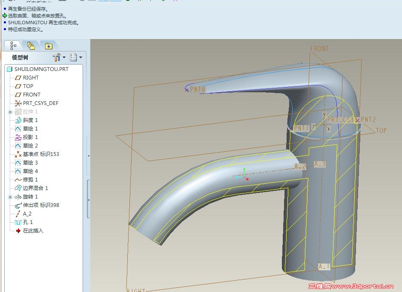Switch to the Model Tree tab icon
Screen dimensions: 402x292
click(x=13, y=46)
